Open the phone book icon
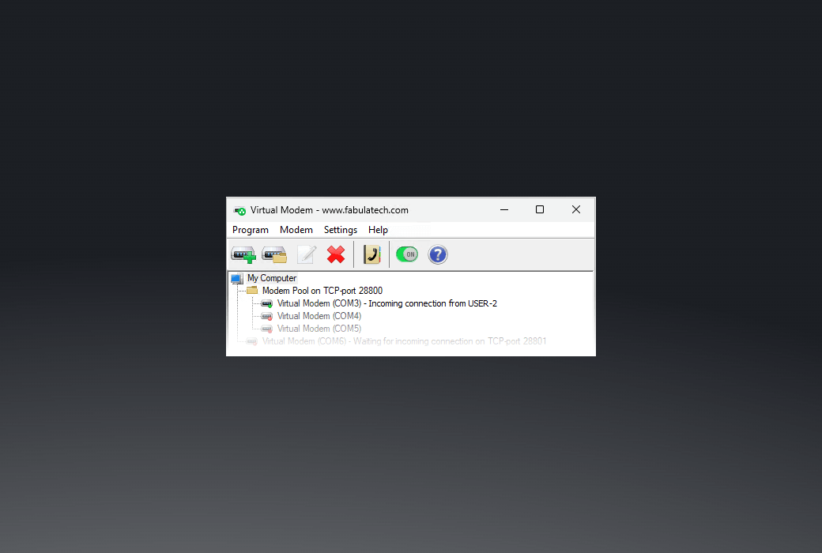Screen dimensions: 822x553 (371, 254)
